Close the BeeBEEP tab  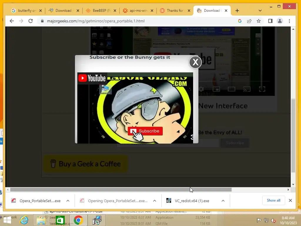[115, 11]
